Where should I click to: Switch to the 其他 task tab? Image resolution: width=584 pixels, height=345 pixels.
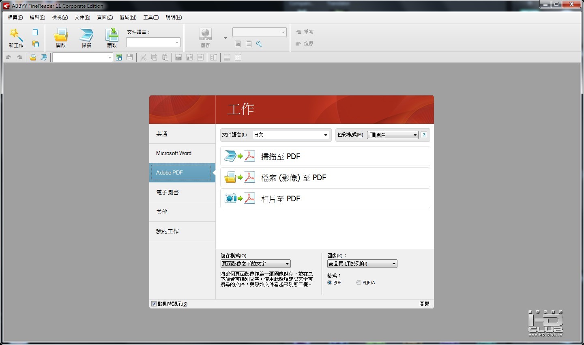(182, 212)
